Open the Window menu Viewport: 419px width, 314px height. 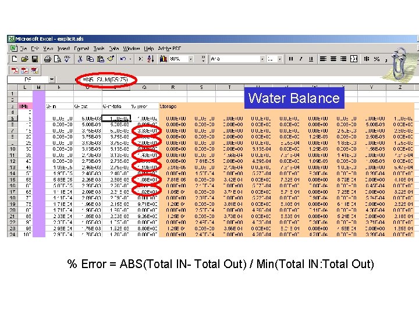(x=132, y=49)
